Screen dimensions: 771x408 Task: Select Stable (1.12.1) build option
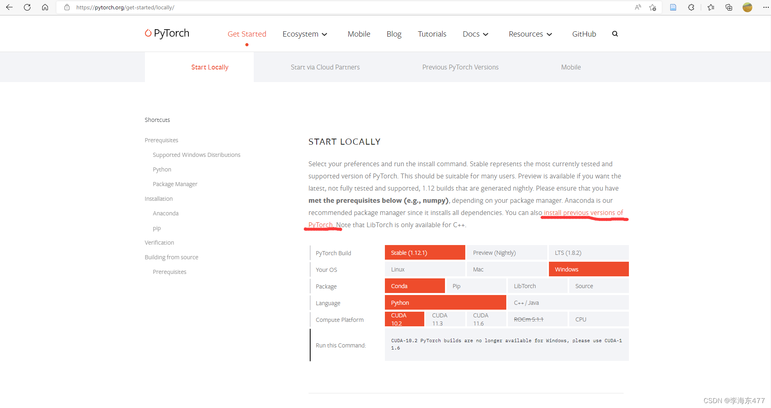(x=425, y=252)
